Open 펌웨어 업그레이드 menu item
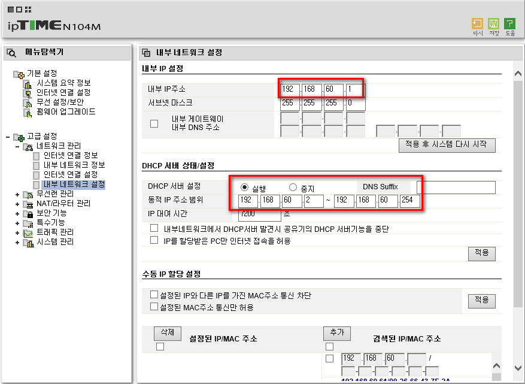This screenshot has height=384, width=525. coord(66,111)
